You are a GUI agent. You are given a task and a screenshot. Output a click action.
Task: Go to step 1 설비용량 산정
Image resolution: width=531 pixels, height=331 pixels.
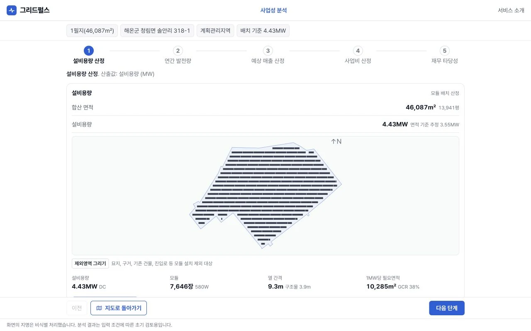(x=89, y=55)
